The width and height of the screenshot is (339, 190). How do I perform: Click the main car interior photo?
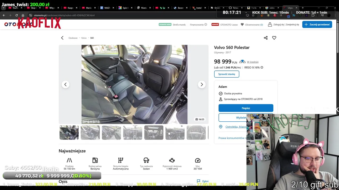(x=134, y=84)
